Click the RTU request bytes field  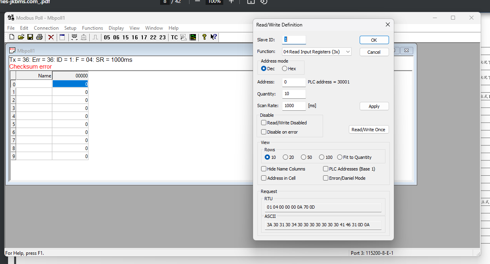pyautogui.click(x=323, y=207)
